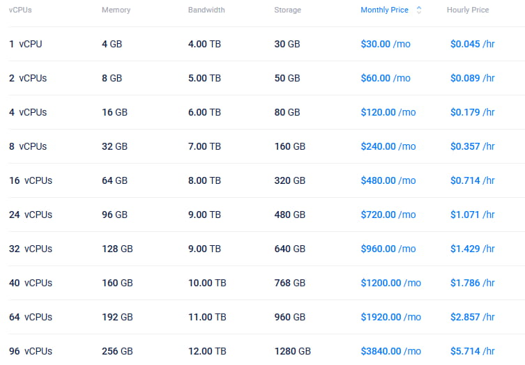The width and height of the screenshot is (525, 365).
Task: Click the $120.00 /mo monthly price
Action: click(x=388, y=112)
